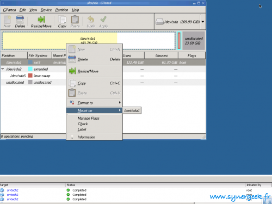Select the unallocated 23.69 GiB disk block

coord(194,41)
